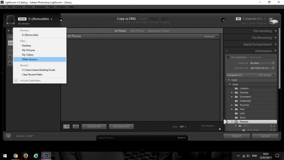Image resolution: width=284 pixels, height=160 pixels.
Task: Open the Import Preset None dropdown
Action: click(182, 138)
